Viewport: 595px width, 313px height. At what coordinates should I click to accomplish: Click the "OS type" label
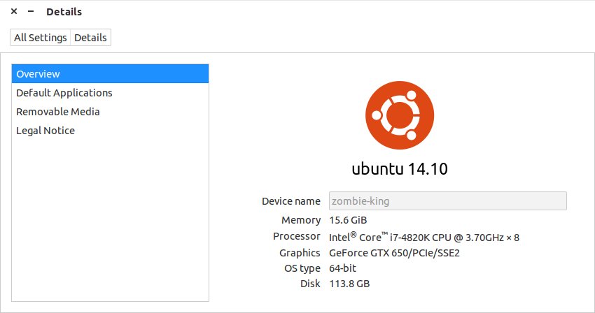coord(302,269)
